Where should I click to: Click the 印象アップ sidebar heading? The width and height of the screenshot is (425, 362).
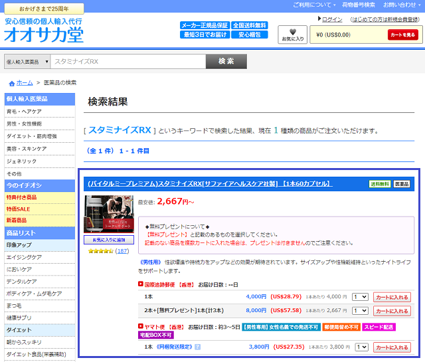[40, 245]
